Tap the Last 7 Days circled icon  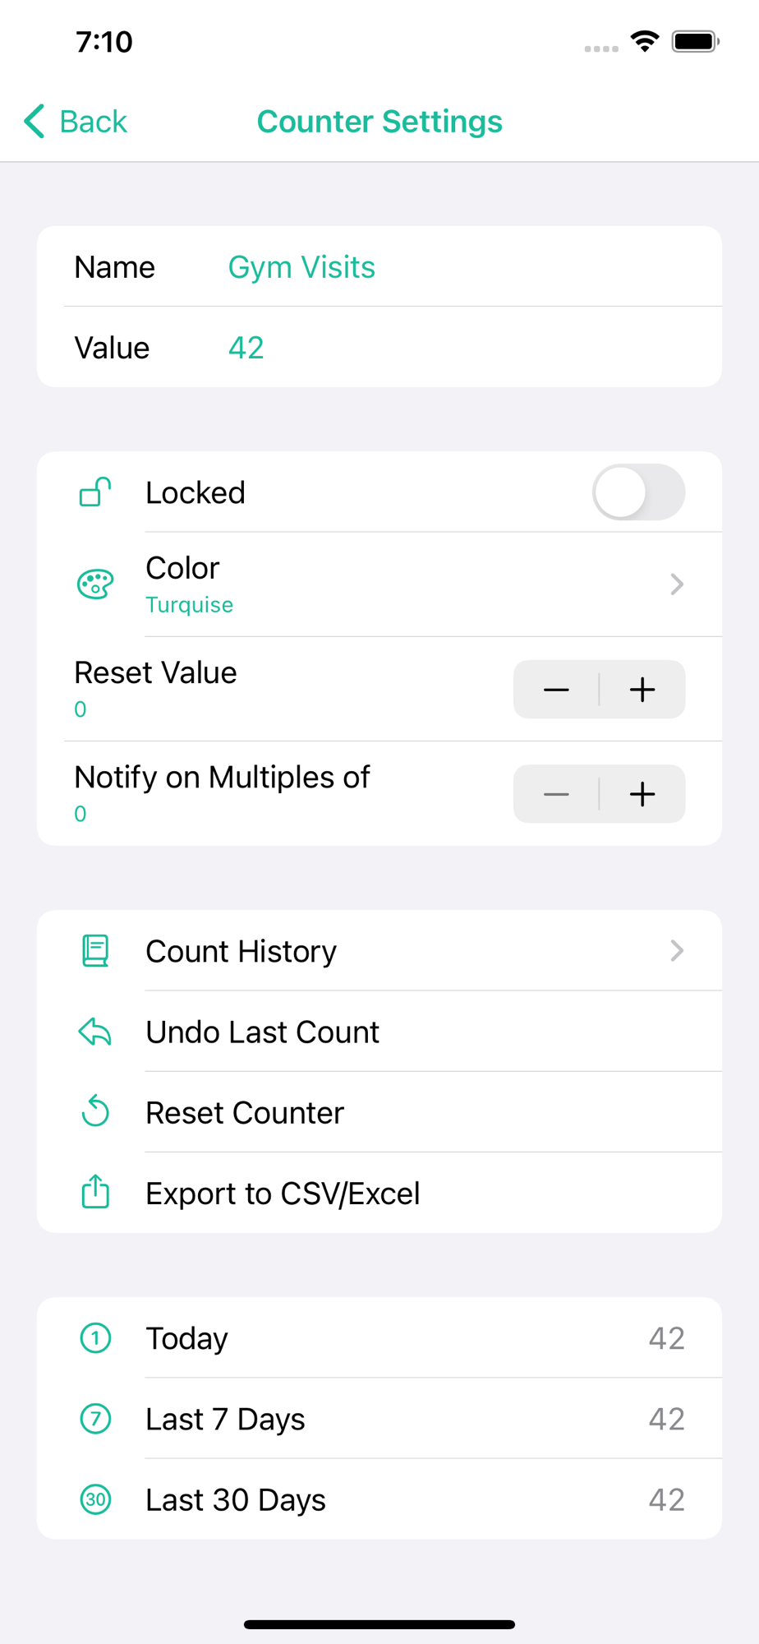pos(95,1419)
